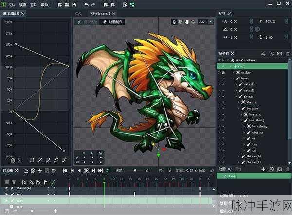Open the 窗口 menu

coord(34,5)
